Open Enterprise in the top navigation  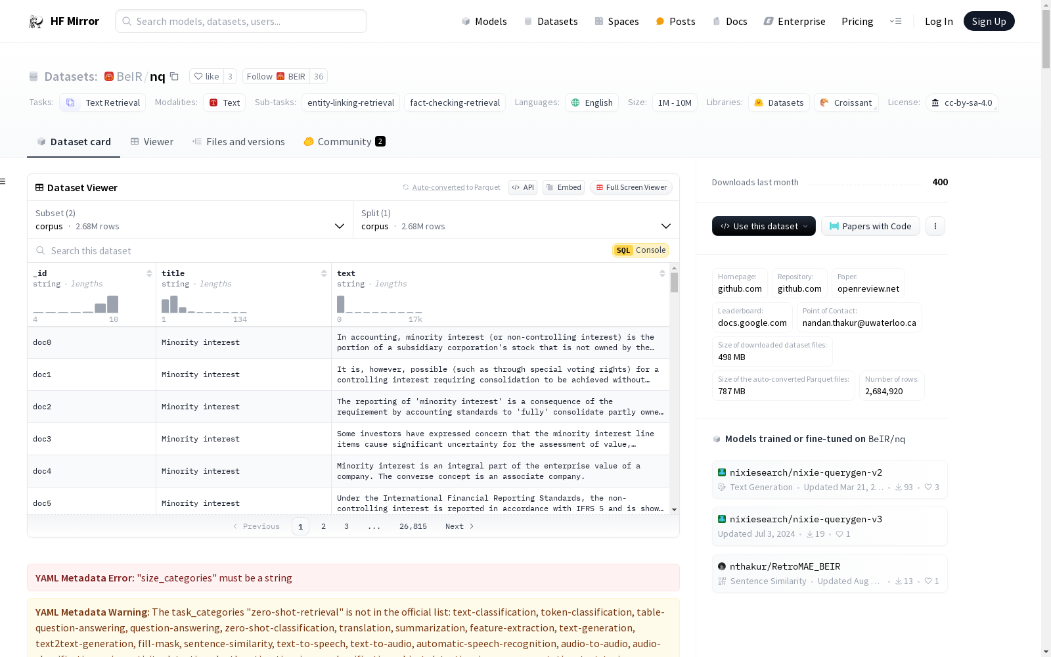click(794, 21)
